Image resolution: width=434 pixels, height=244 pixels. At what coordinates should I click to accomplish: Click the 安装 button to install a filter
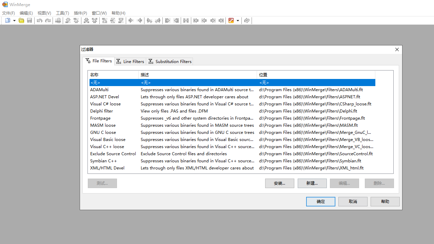pos(279,183)
